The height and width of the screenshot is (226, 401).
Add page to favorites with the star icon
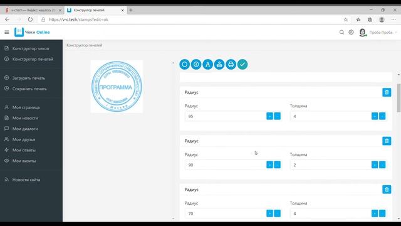[x=346, y=19]
